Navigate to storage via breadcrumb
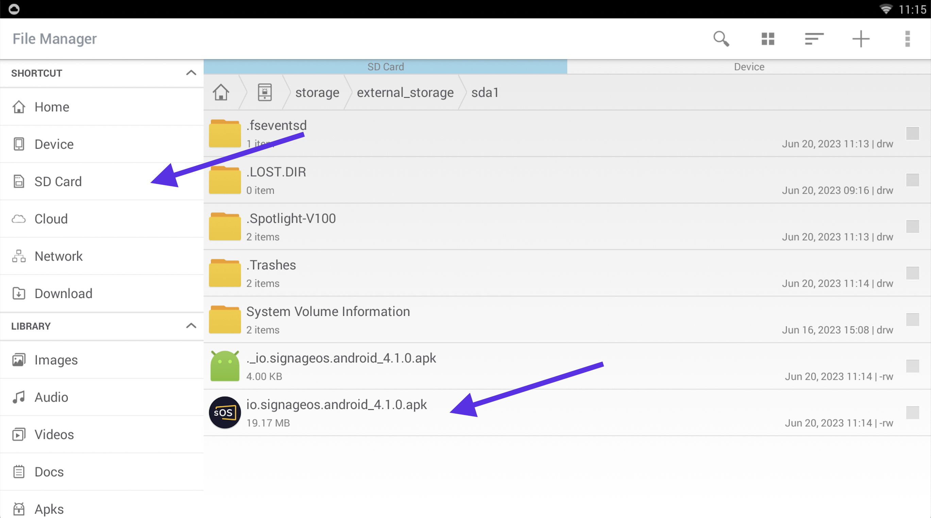The width and height of the screenshot is (931, 518). point(317,92)
